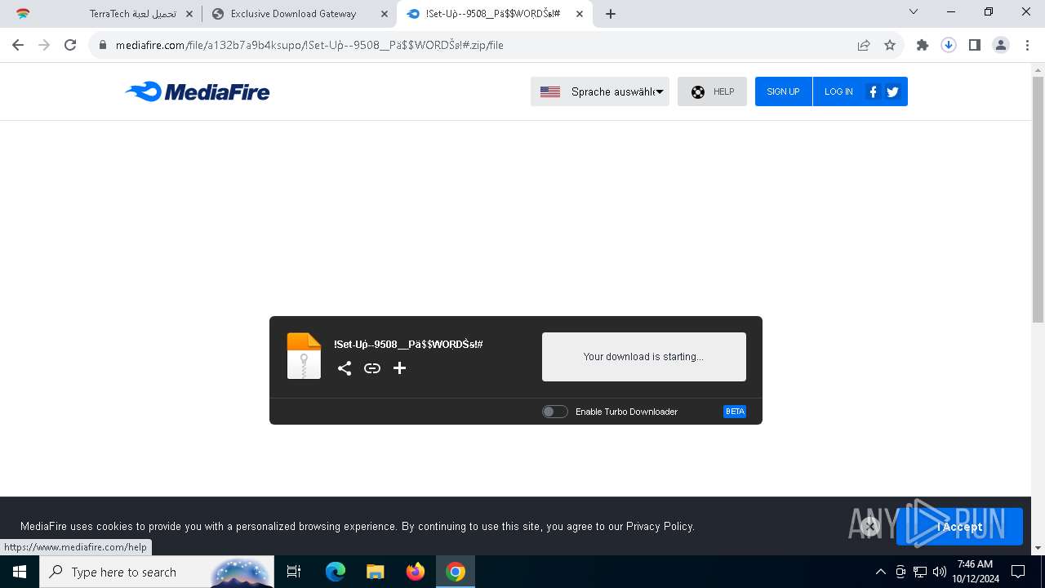Switch to the TerraTech tab
The image size is (1045, 588).
pyautogui.click(x=104, y=14)
